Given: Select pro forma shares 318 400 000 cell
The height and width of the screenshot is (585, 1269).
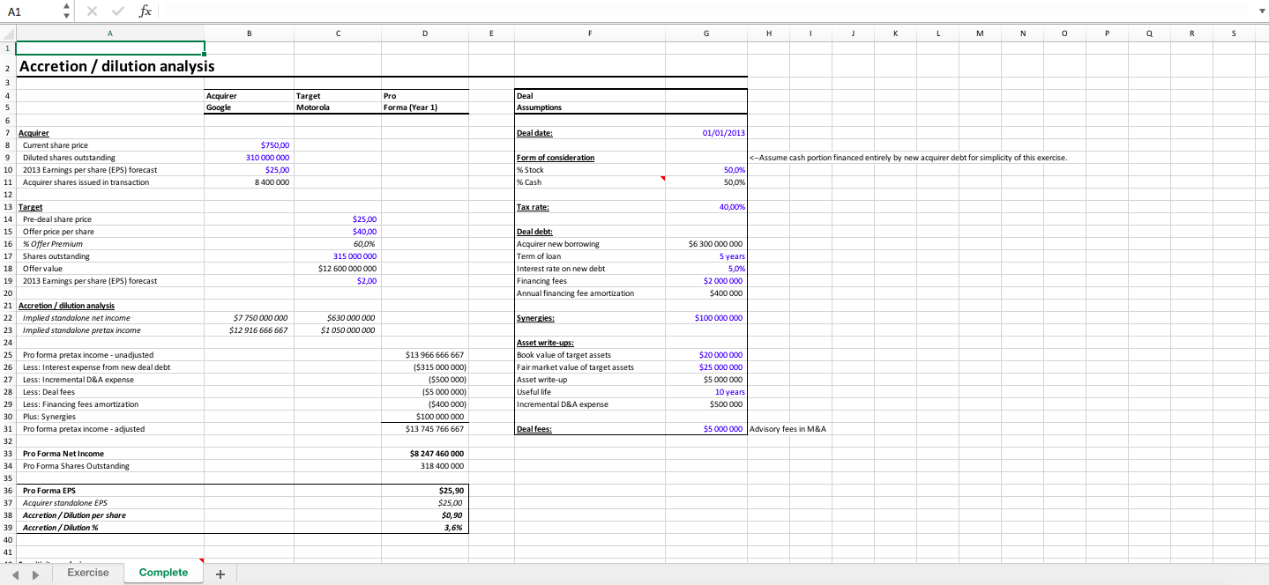Looking at the screenshot, I should (x=425, y=465).
